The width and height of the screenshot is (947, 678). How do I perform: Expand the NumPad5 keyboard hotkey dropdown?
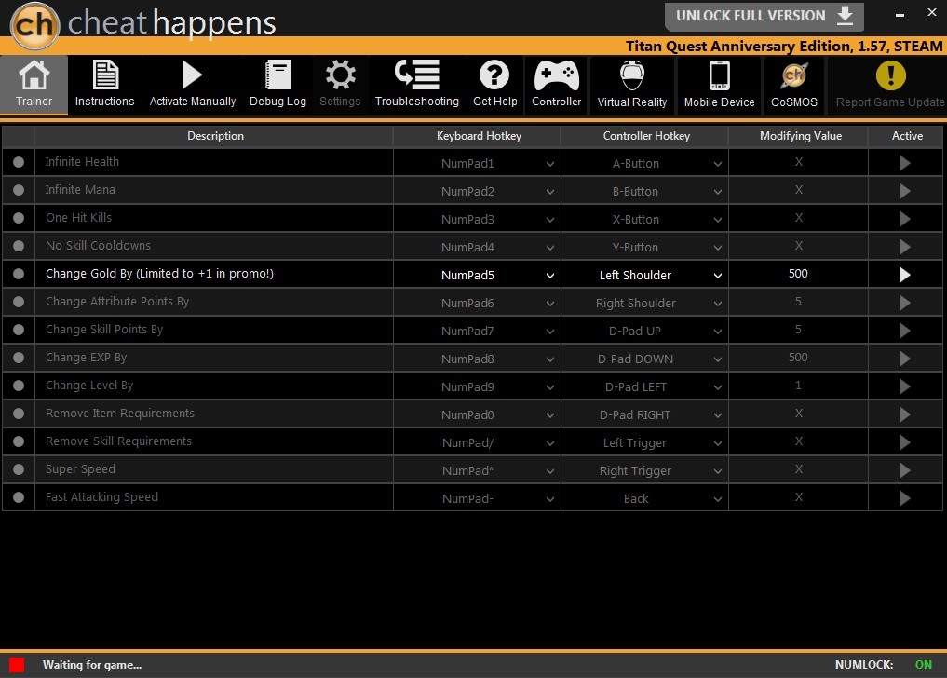pyautogui.click(x=550, y=276)
